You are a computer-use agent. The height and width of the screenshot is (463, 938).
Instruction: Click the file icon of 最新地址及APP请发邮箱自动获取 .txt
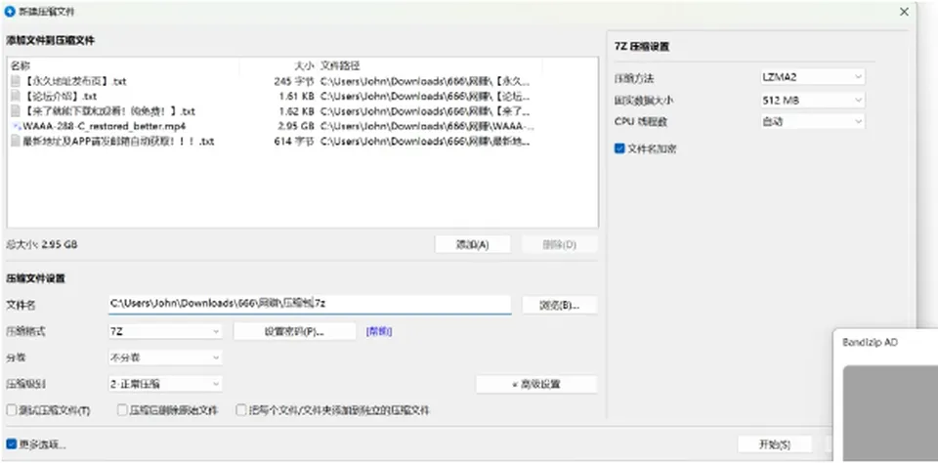coord(16,142)
